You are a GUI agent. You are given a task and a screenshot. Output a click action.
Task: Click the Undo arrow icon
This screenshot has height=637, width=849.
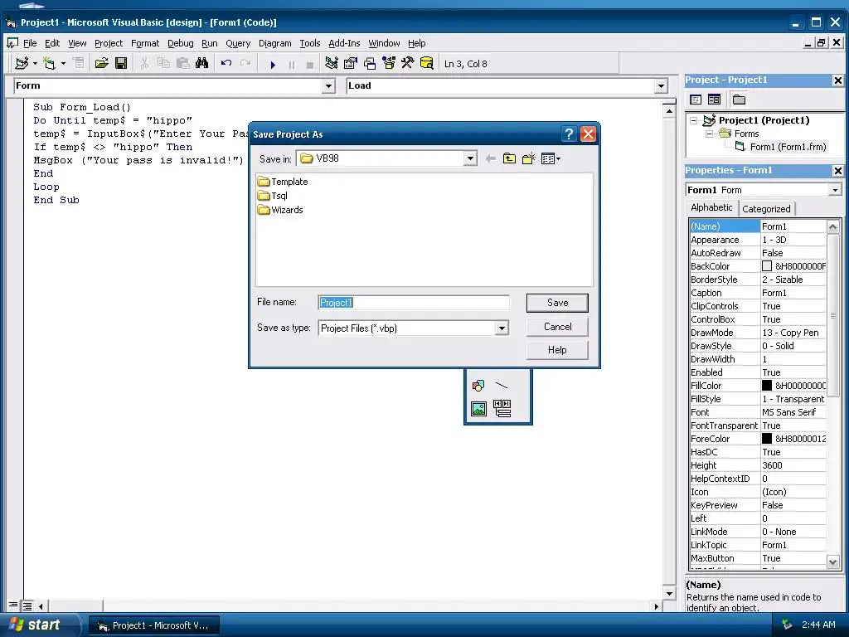226,63
